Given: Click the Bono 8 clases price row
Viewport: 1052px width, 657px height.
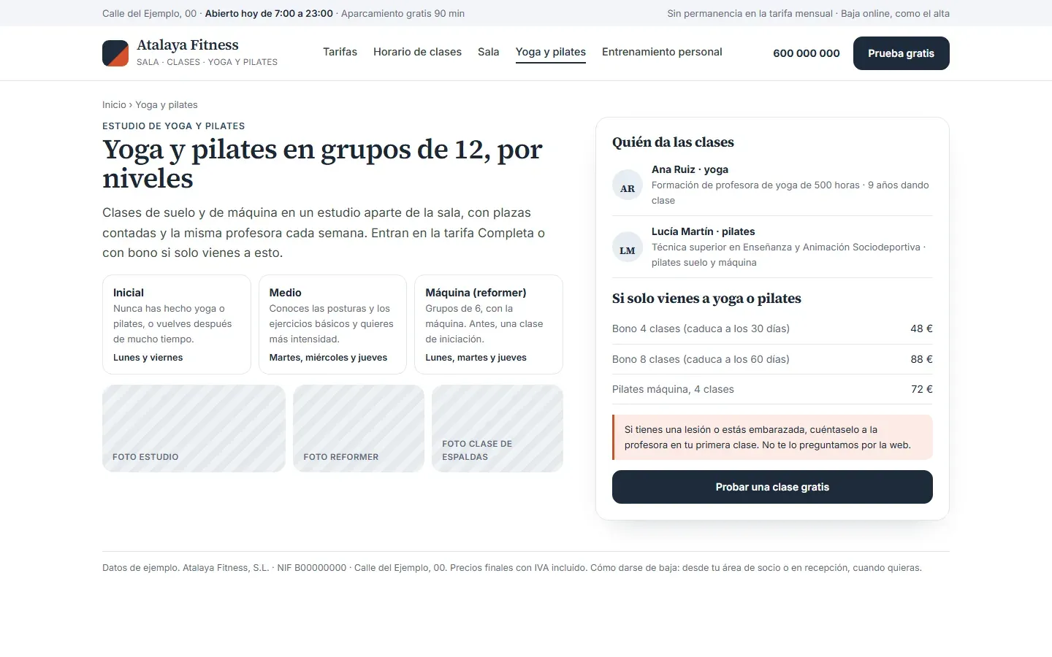Looking at the screenshot, I should 772,359.
